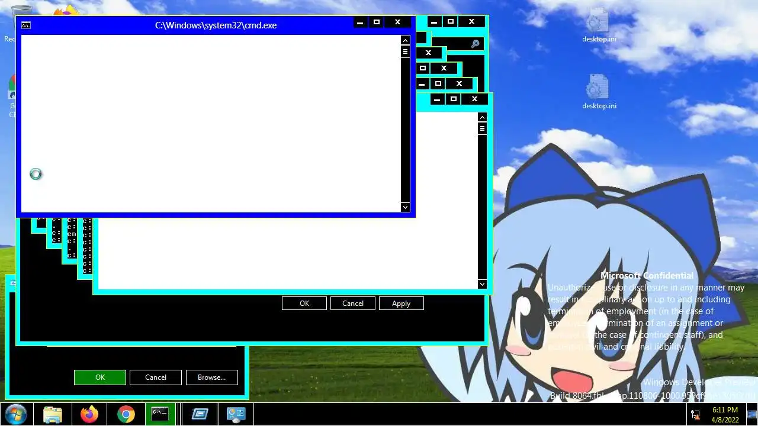Open the Run dialog taskbar icon
This screenshot has height=426, width=758.
pyautogui.click(x=200, y=414)
